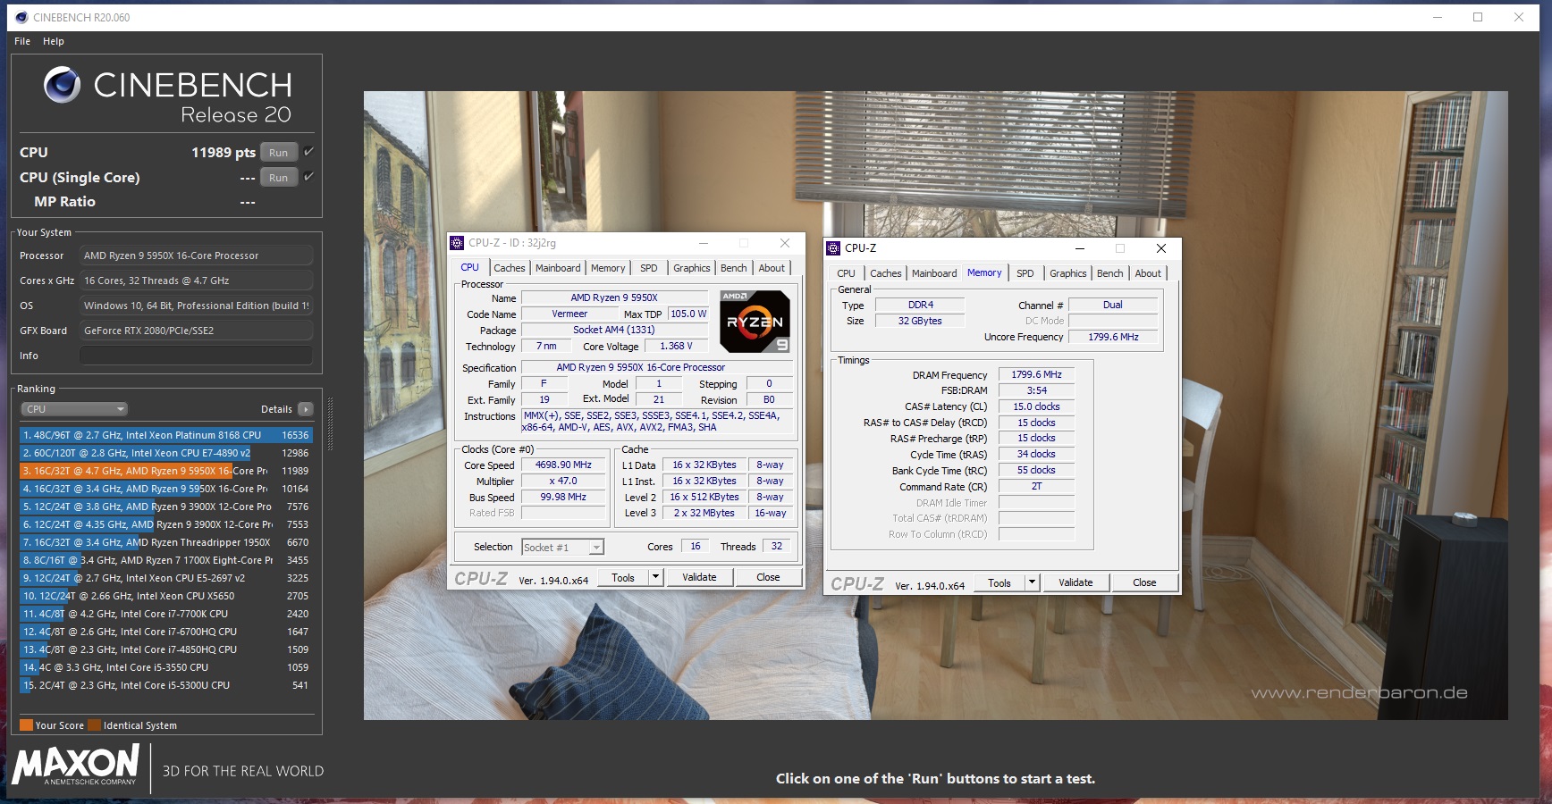Click the orange Your Score legend swatch
Viewport: 1552px width, 804px height.
(26, 725)
